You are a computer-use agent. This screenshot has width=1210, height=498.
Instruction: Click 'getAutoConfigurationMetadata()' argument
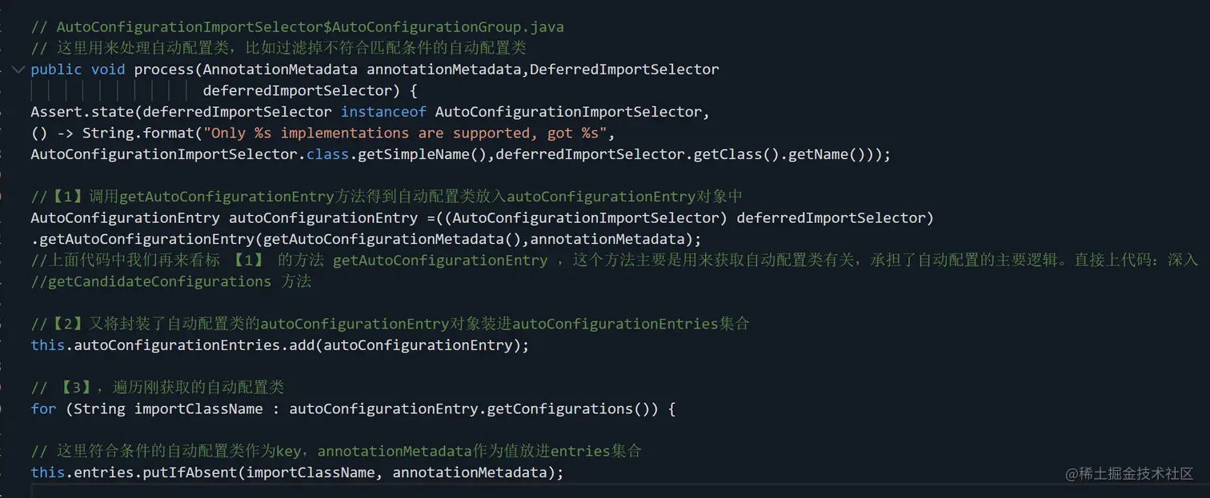pos(392,239)
